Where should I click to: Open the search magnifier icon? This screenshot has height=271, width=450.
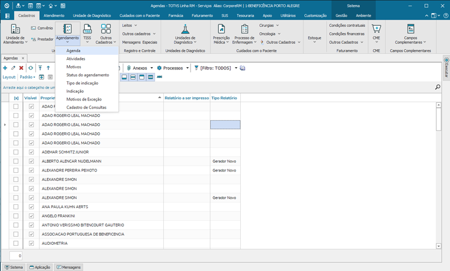pyautogui.click(x=437, y=87)
